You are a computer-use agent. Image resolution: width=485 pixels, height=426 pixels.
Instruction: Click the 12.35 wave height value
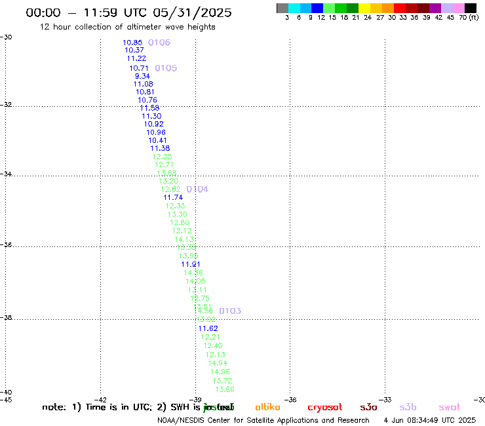coord(163,157)
